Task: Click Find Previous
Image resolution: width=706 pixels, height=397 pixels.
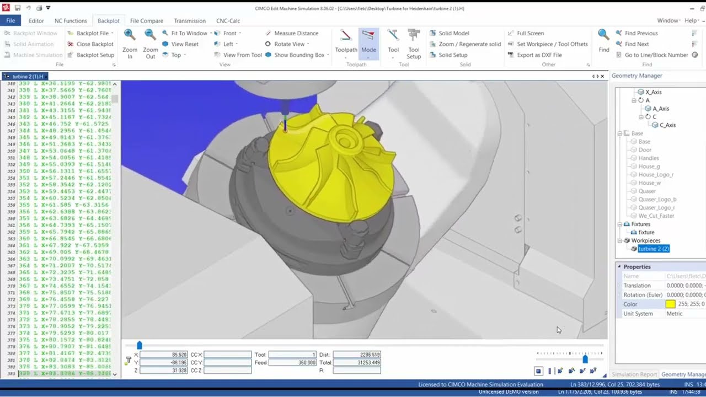Action: tap(637, 33)
